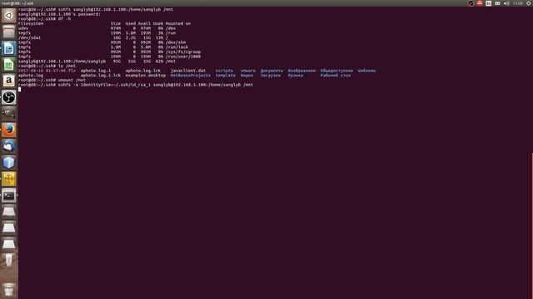Click the '/dev/sda1' filesystem row
533x299 pixels.
click(93, 38)
